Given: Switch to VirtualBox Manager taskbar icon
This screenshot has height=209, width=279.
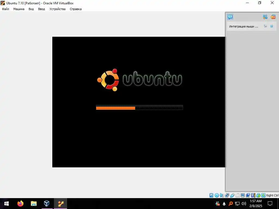Looking at the screenshot, I should coord(47,204).
